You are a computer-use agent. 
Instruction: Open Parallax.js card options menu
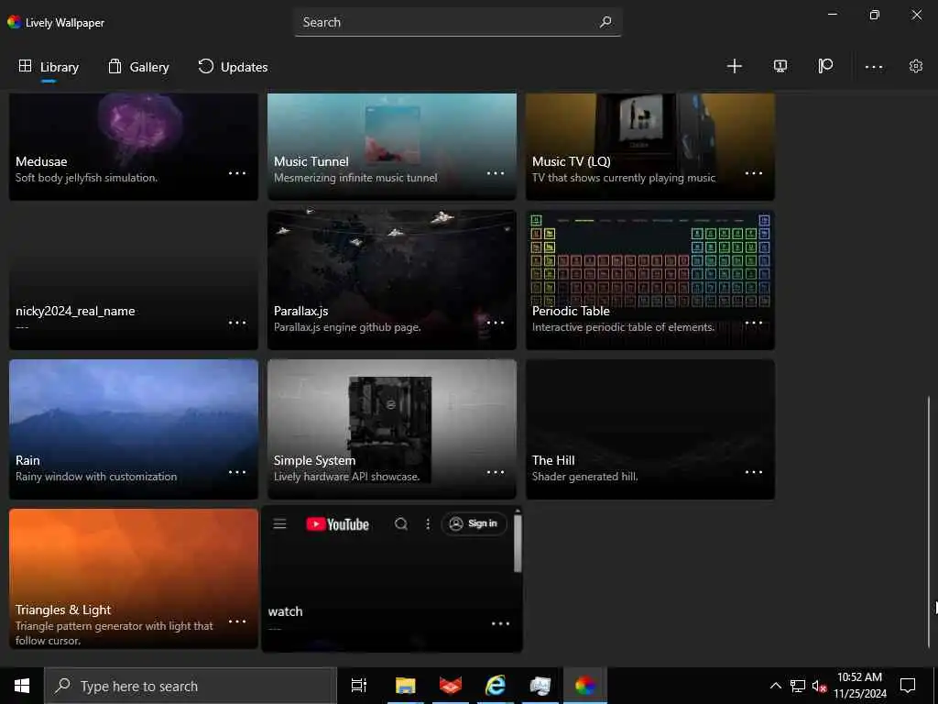tap(496, 323)
